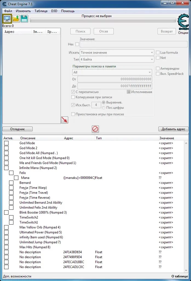This screenshot has width=191, height=281.
Task: Click cheat table scrollbar down arrow
Action: point(186,271)
